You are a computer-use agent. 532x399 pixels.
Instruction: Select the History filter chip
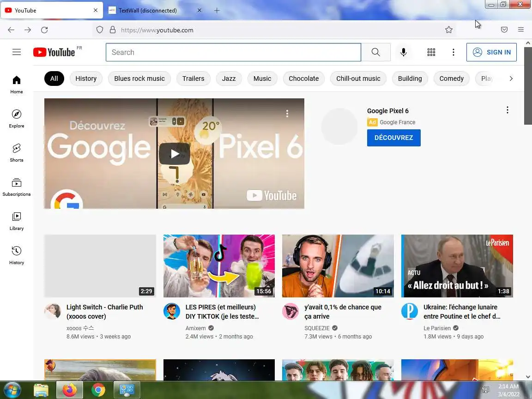coord(86,79)
